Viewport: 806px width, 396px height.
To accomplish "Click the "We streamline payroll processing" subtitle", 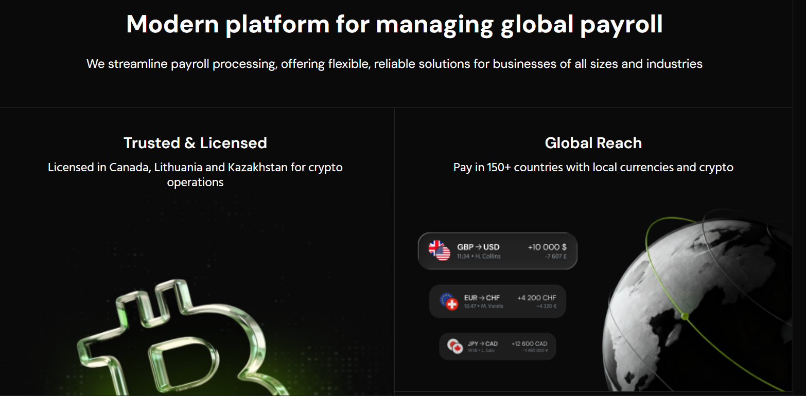I will [x=394, y=64].
